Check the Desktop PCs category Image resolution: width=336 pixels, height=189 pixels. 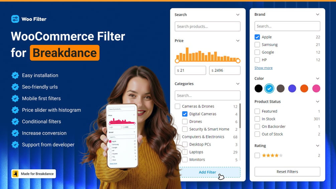pos(185,145)
